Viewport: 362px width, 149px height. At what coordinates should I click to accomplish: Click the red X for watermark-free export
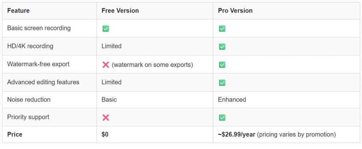(x=105, y=65)
